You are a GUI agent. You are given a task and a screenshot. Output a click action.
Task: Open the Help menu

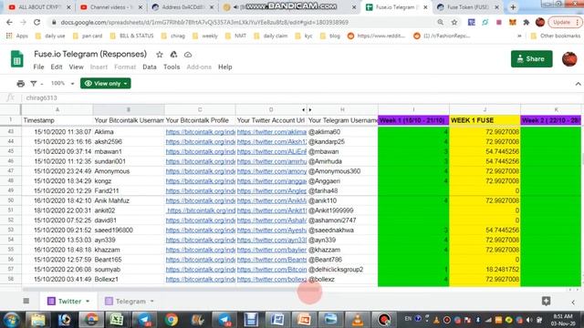click(x=225, y=67)
